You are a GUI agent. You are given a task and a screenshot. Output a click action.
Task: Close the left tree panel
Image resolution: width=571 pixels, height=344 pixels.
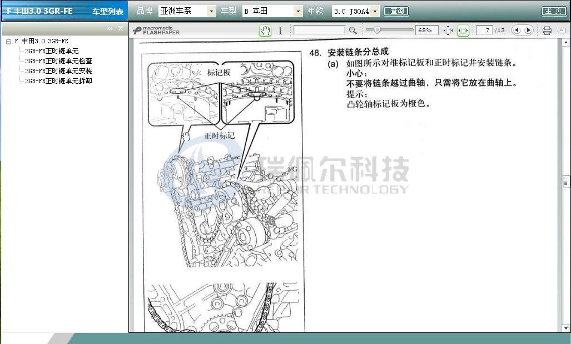pos(120,28)
